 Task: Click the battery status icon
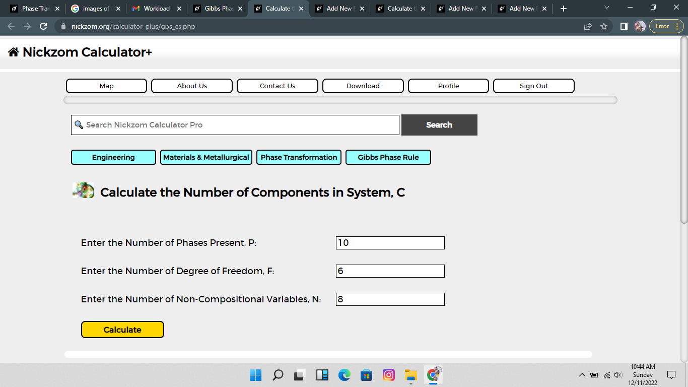594,375
